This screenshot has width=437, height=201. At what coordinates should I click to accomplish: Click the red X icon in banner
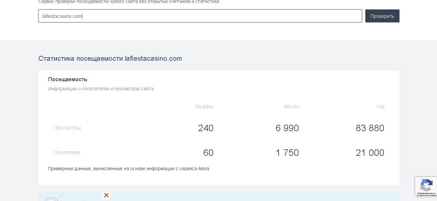coord(106,195)
